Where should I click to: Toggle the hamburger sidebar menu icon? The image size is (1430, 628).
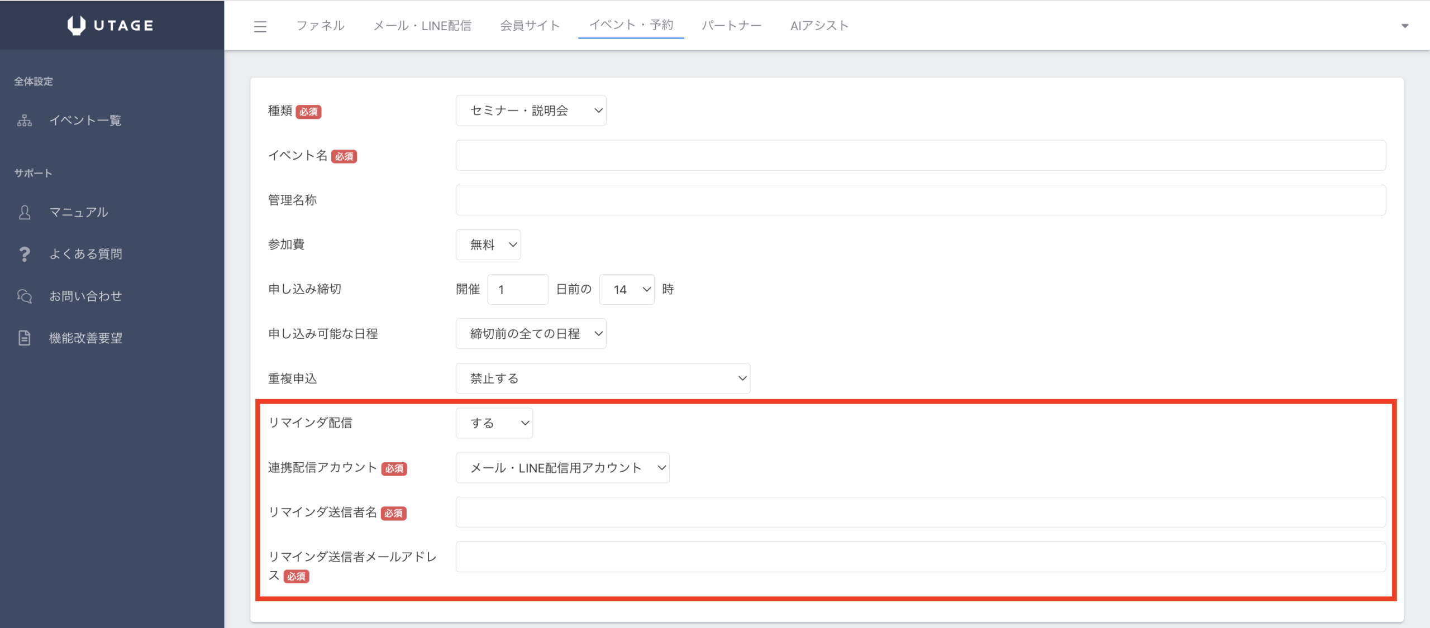pyautogui.click(x=260, y=26)
